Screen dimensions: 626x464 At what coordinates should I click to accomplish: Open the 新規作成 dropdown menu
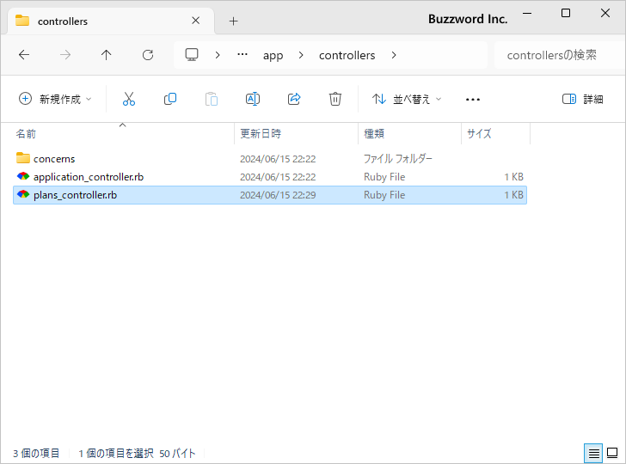55,99
